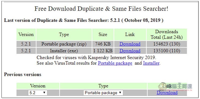The image size is (200, 99).
Task: Select the 154623 (130) downloads cell
Action: coord(166,44)
